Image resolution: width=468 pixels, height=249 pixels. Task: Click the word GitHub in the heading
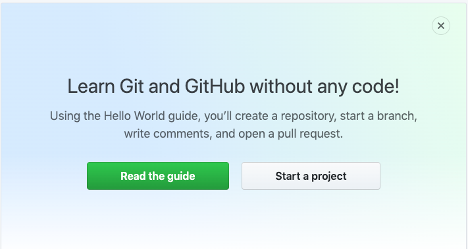[215, 86]
